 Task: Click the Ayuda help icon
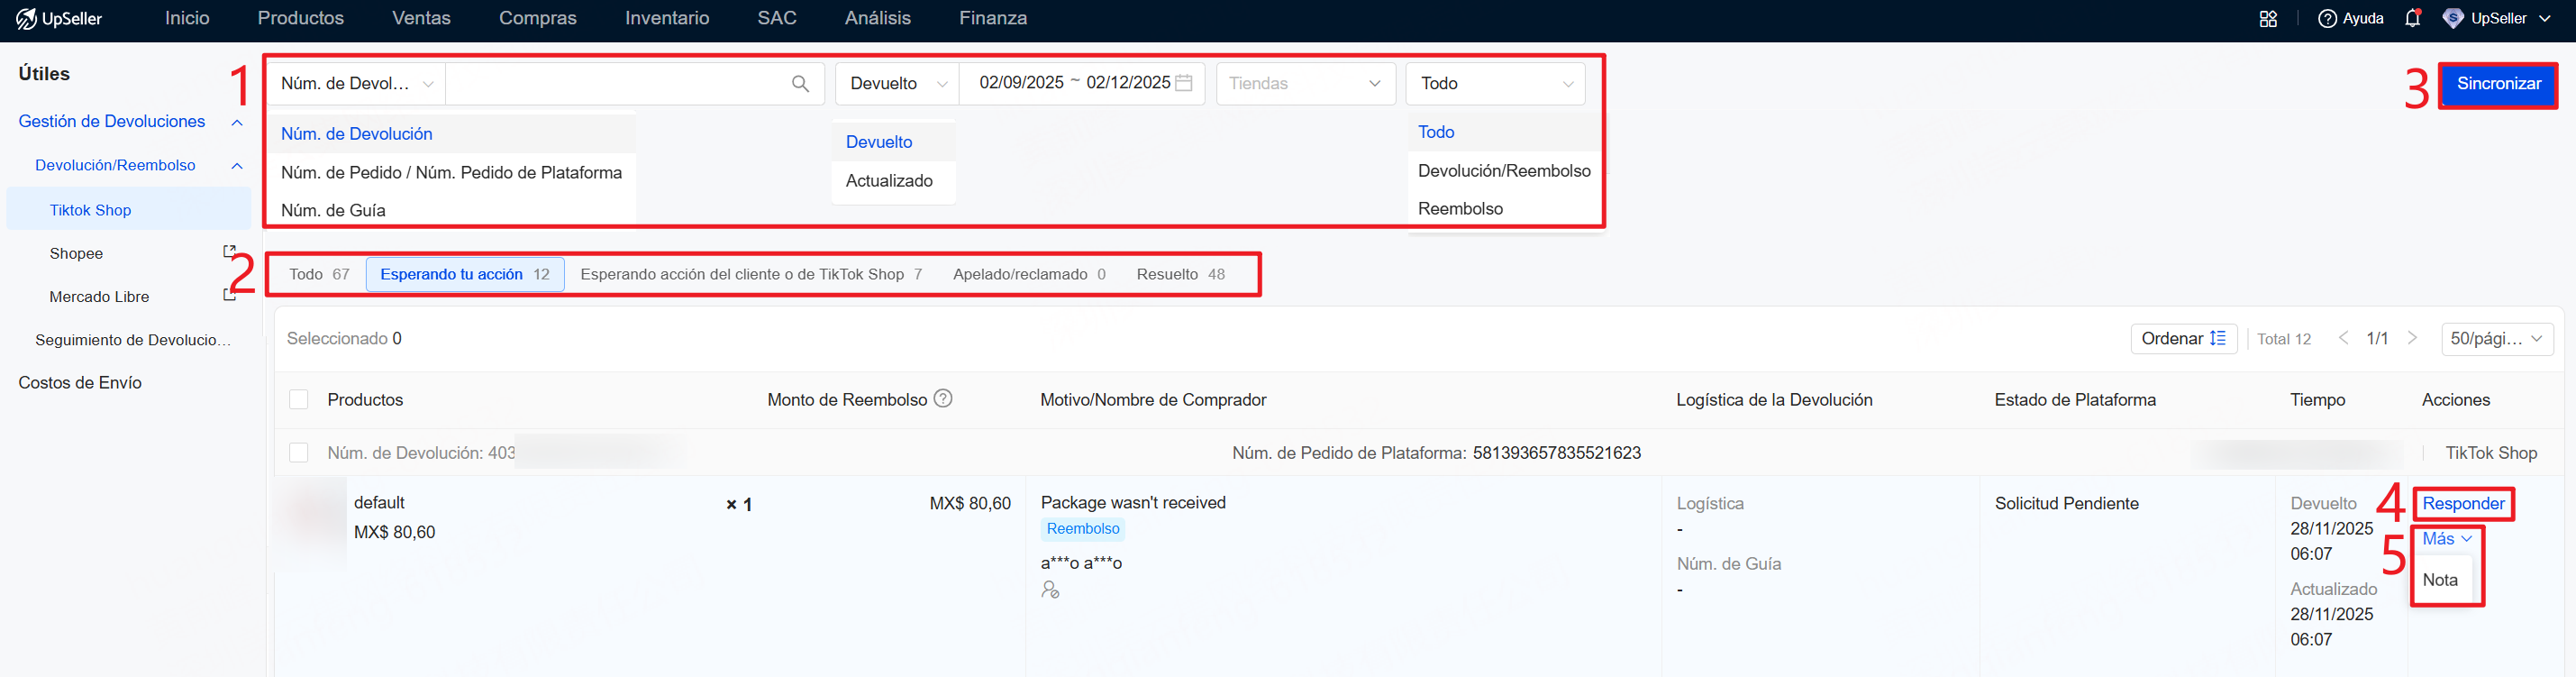click(x=2328, y=19)
